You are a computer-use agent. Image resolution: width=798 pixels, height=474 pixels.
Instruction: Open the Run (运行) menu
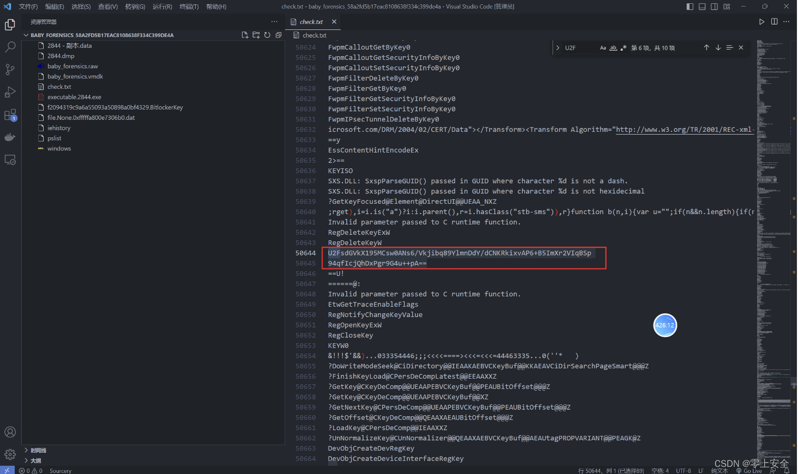(x=162, y=7)
